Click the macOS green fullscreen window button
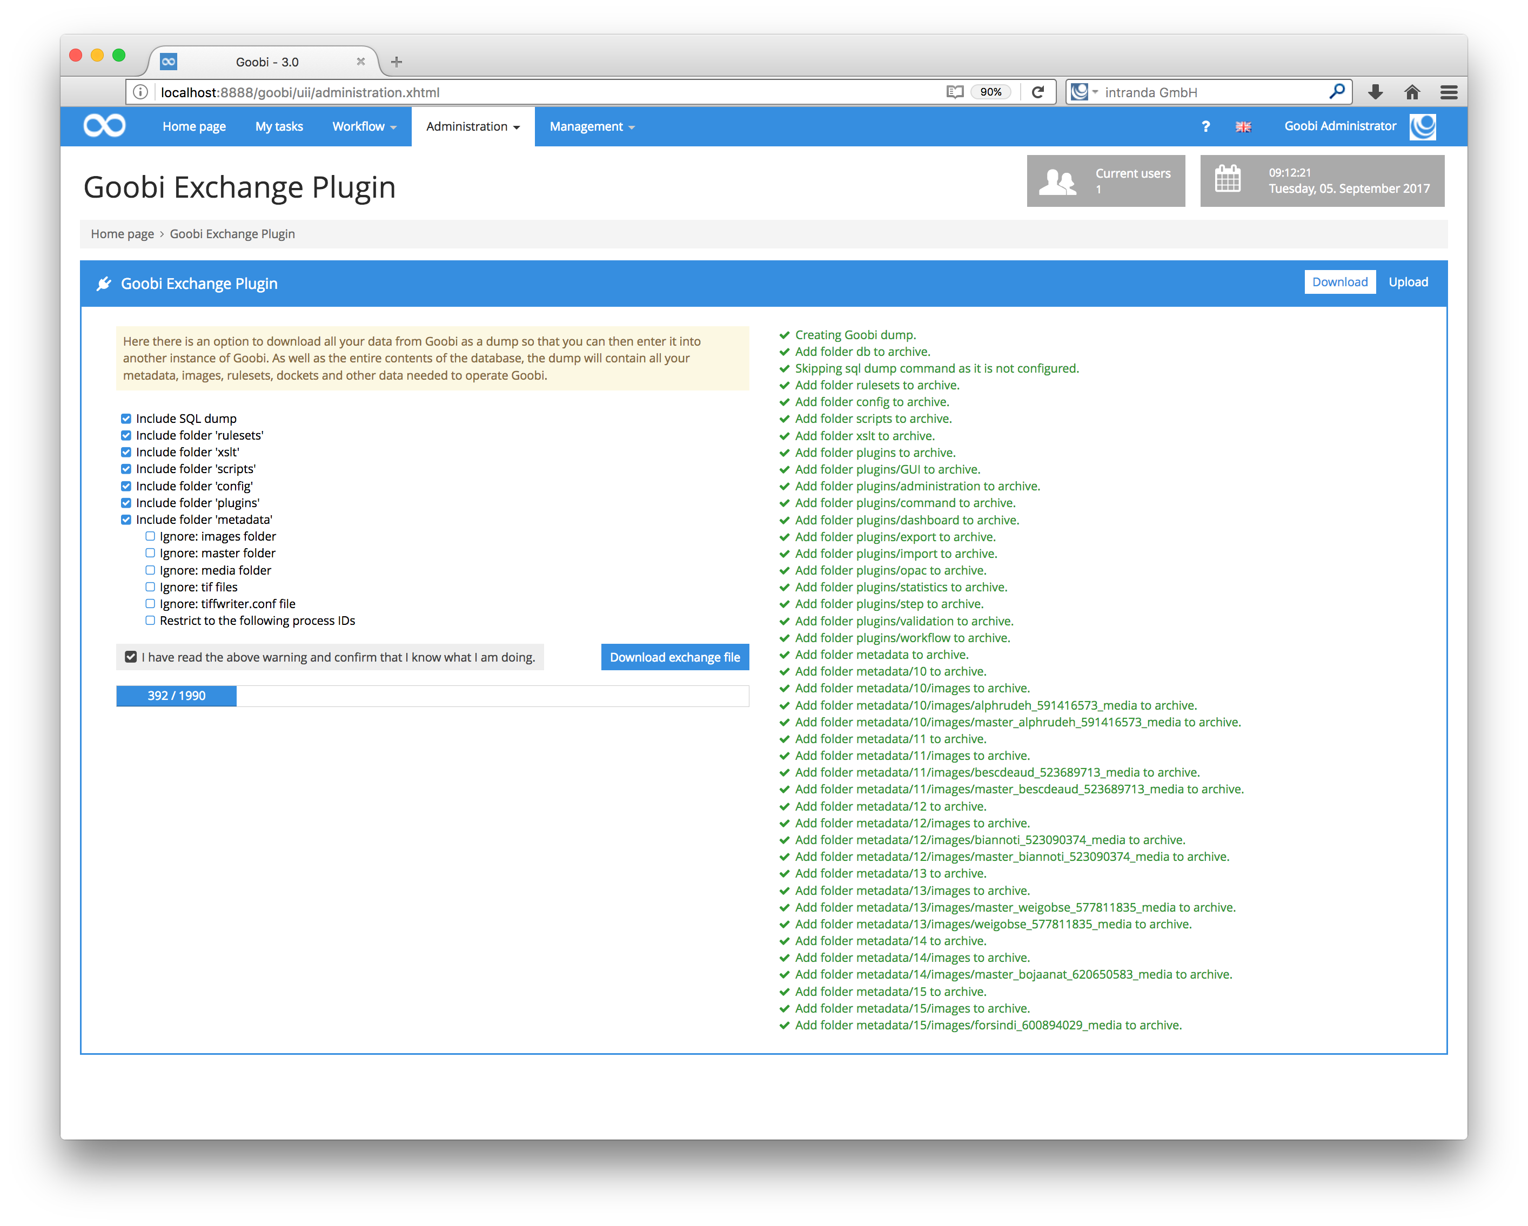Viewport: 1528px width, 1226px height. tap(119, 55)
